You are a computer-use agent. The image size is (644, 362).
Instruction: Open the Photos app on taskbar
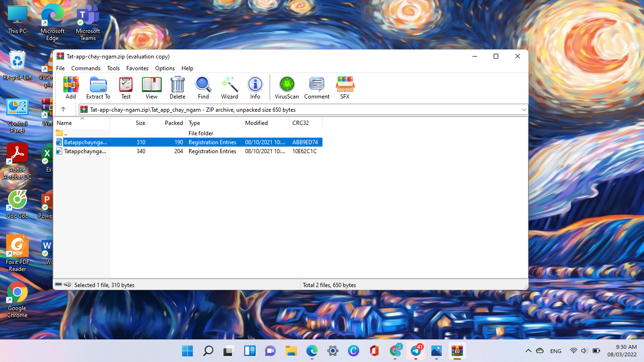(x=436, y=351)
